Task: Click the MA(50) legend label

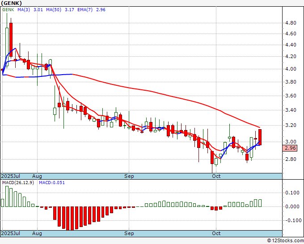Action: 54,10
